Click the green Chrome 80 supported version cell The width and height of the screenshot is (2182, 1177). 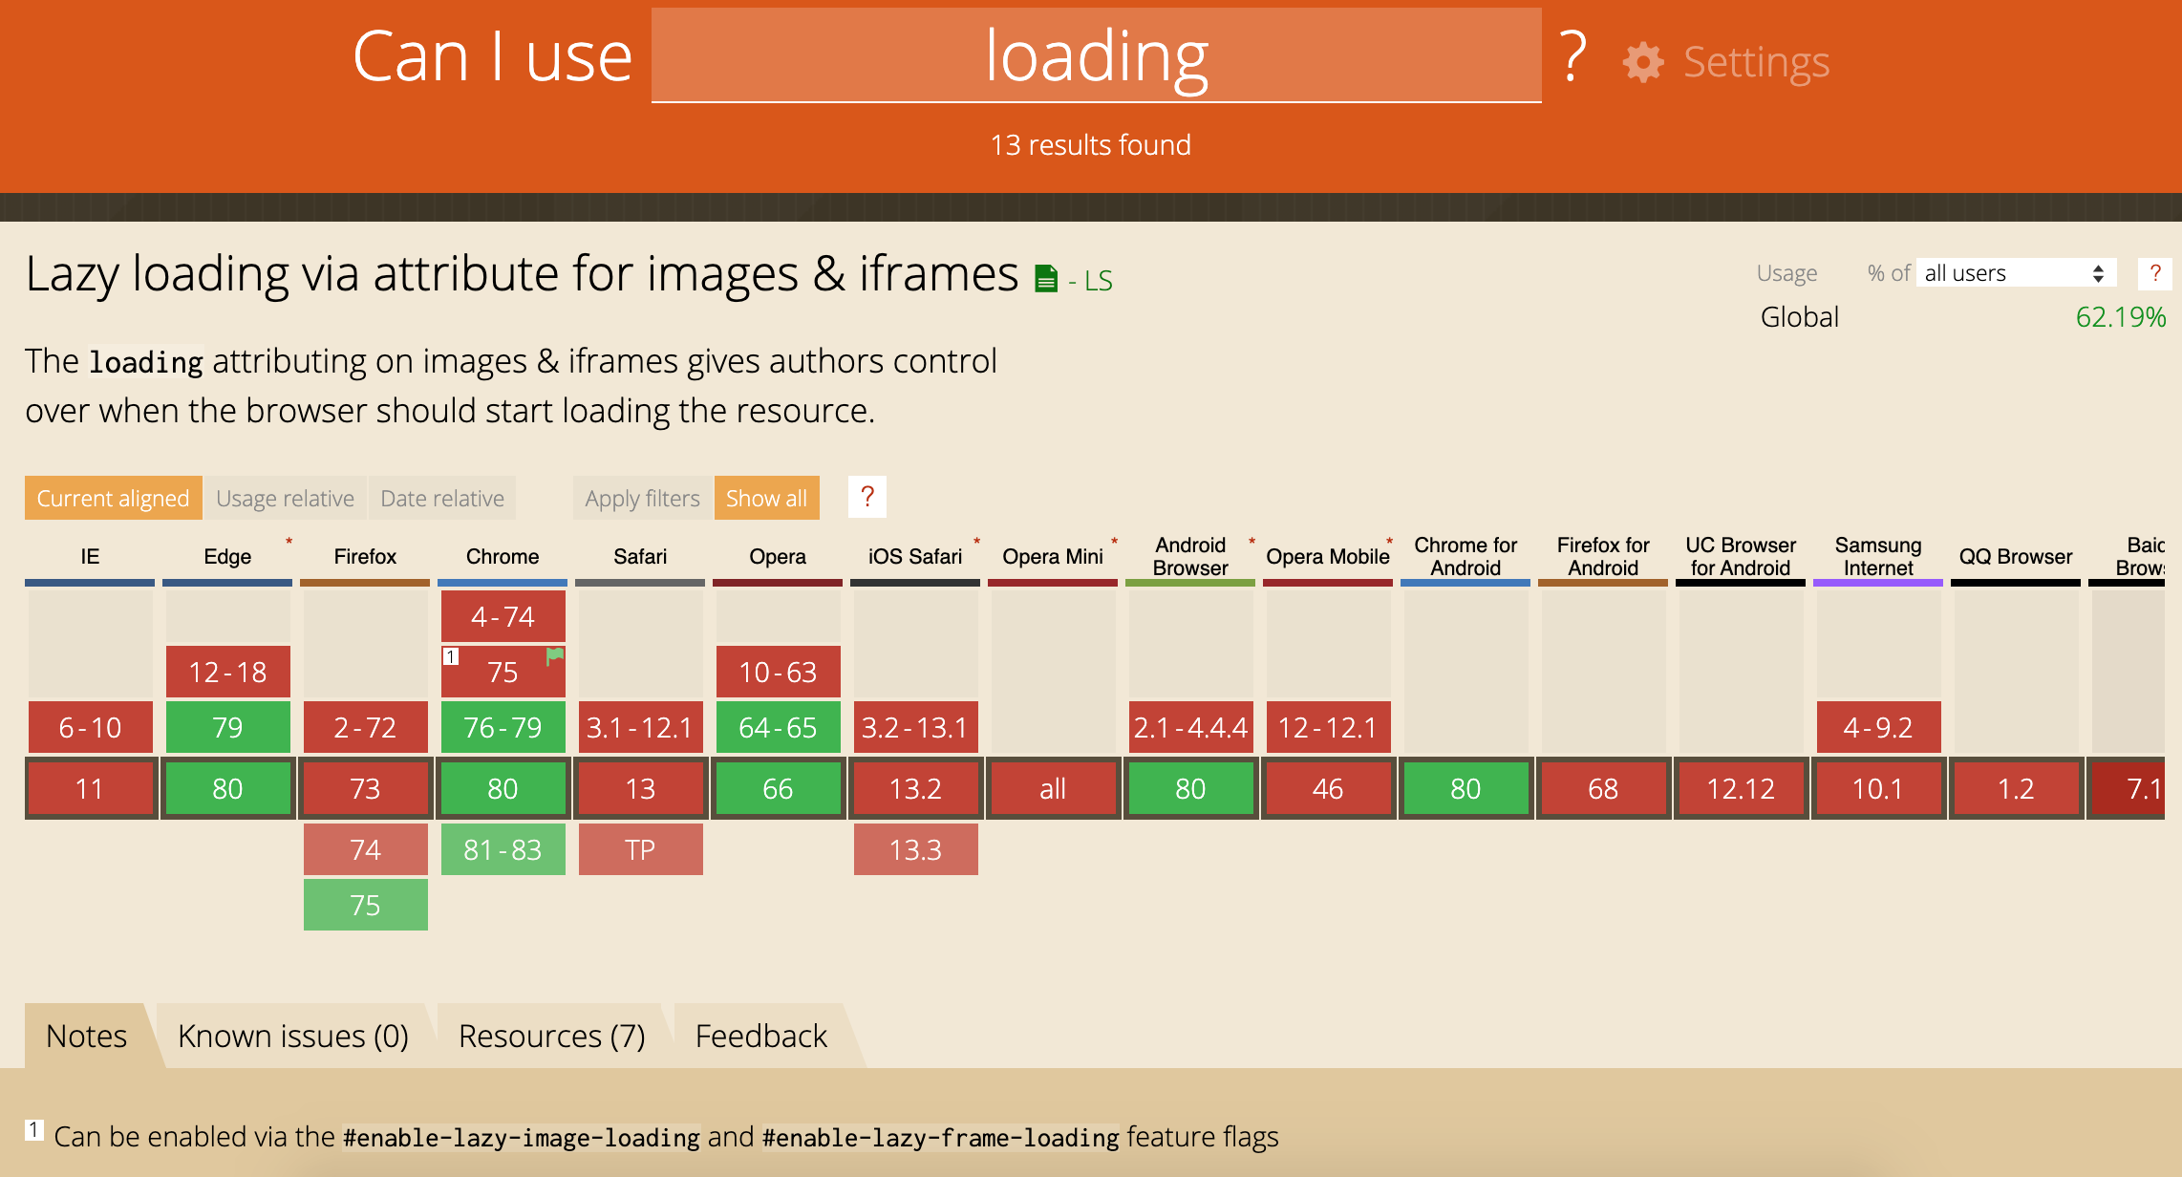tap(503, 785)
